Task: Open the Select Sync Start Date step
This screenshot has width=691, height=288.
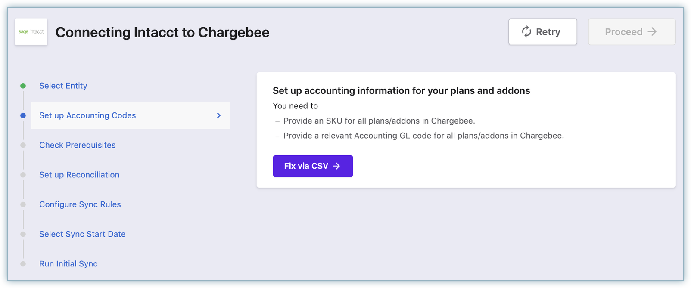Action: click(x=82, y=234)
